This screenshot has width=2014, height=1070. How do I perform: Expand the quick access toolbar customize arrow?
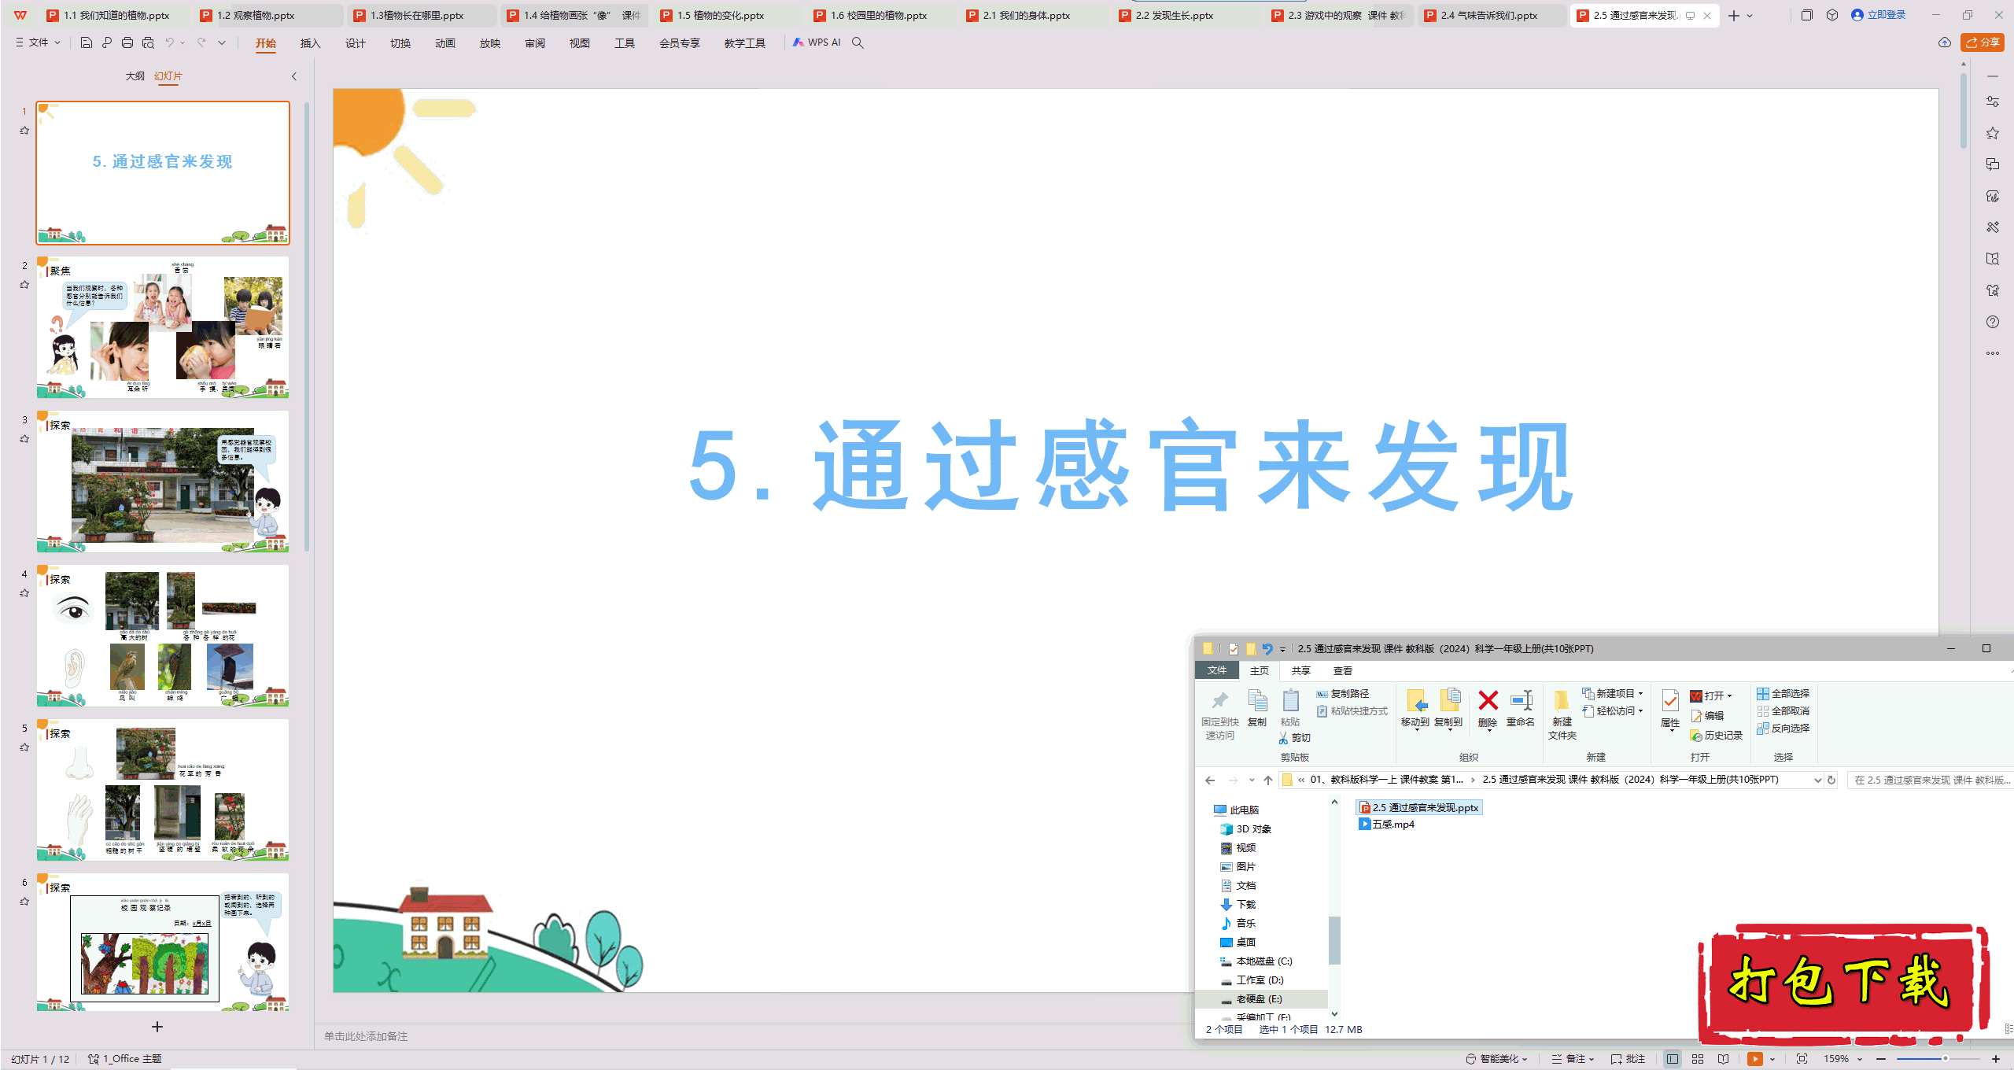coord(222,42)
